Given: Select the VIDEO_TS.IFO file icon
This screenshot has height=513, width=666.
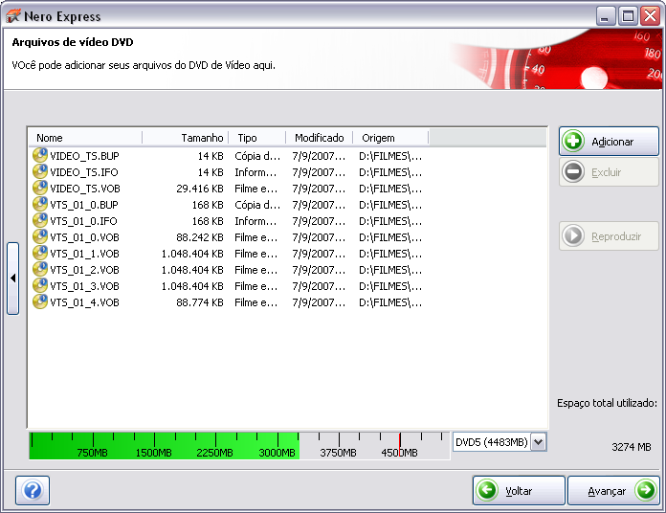Looking at the screenshot, I should click(x=40, y=171).
